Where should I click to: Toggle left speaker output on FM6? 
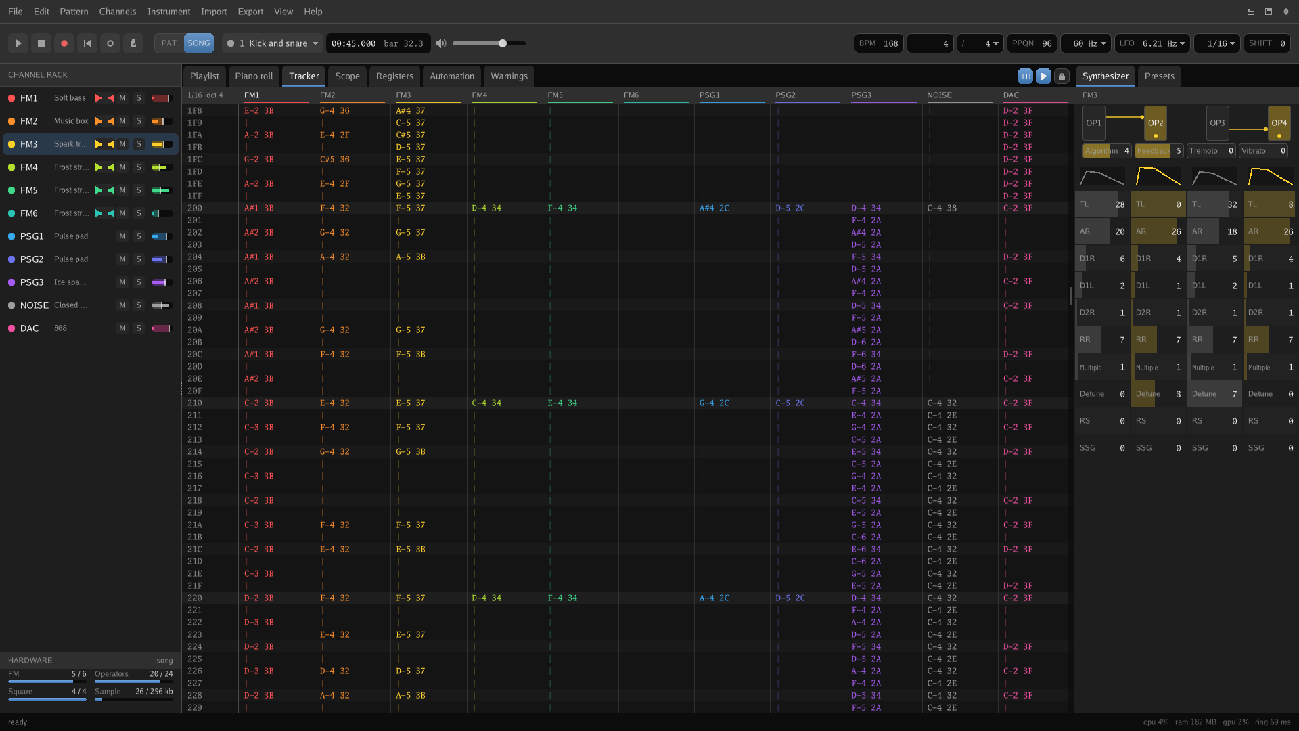99,213
